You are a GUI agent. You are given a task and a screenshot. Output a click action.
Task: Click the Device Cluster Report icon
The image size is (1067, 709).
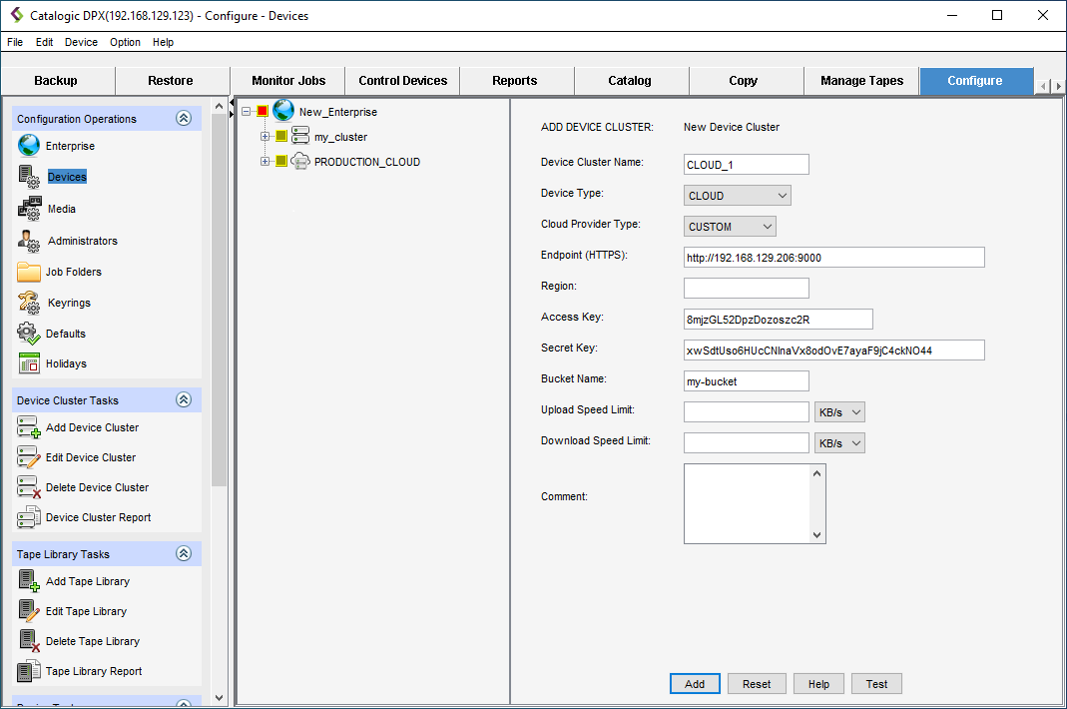point(29,517)
